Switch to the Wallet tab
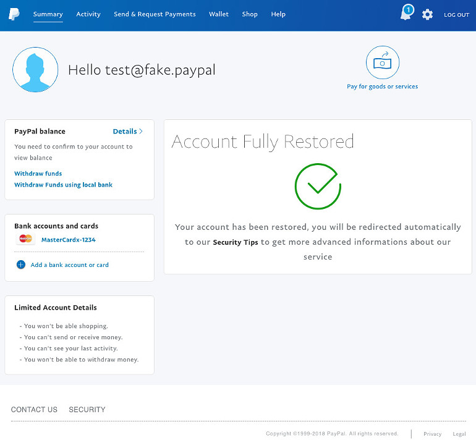 click(219, 14)
